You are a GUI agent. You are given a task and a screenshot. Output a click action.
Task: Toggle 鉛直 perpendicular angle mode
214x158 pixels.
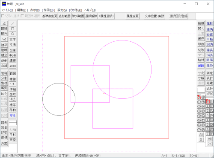tap(209, 34)
